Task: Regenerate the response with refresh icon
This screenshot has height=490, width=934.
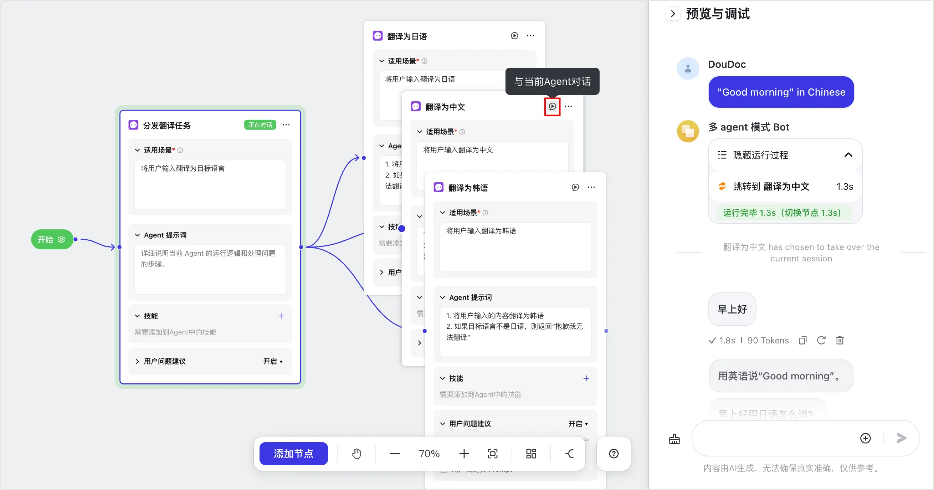Action: (x=822, y=340)
